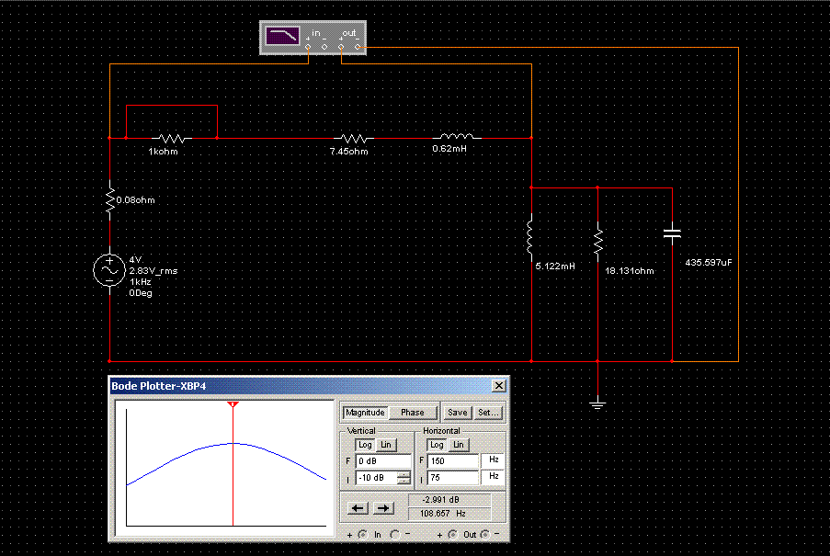Move plot cursor left with arrow button

click(x=358, y=508)
